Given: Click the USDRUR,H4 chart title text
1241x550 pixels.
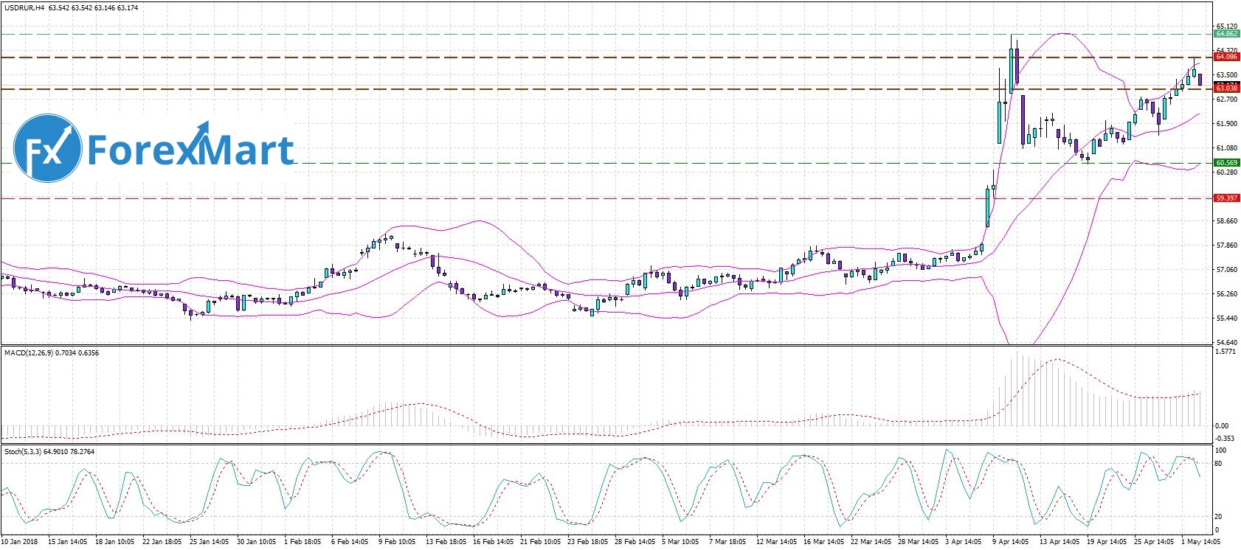Looking at the screenshot, I should click(24, 7).
